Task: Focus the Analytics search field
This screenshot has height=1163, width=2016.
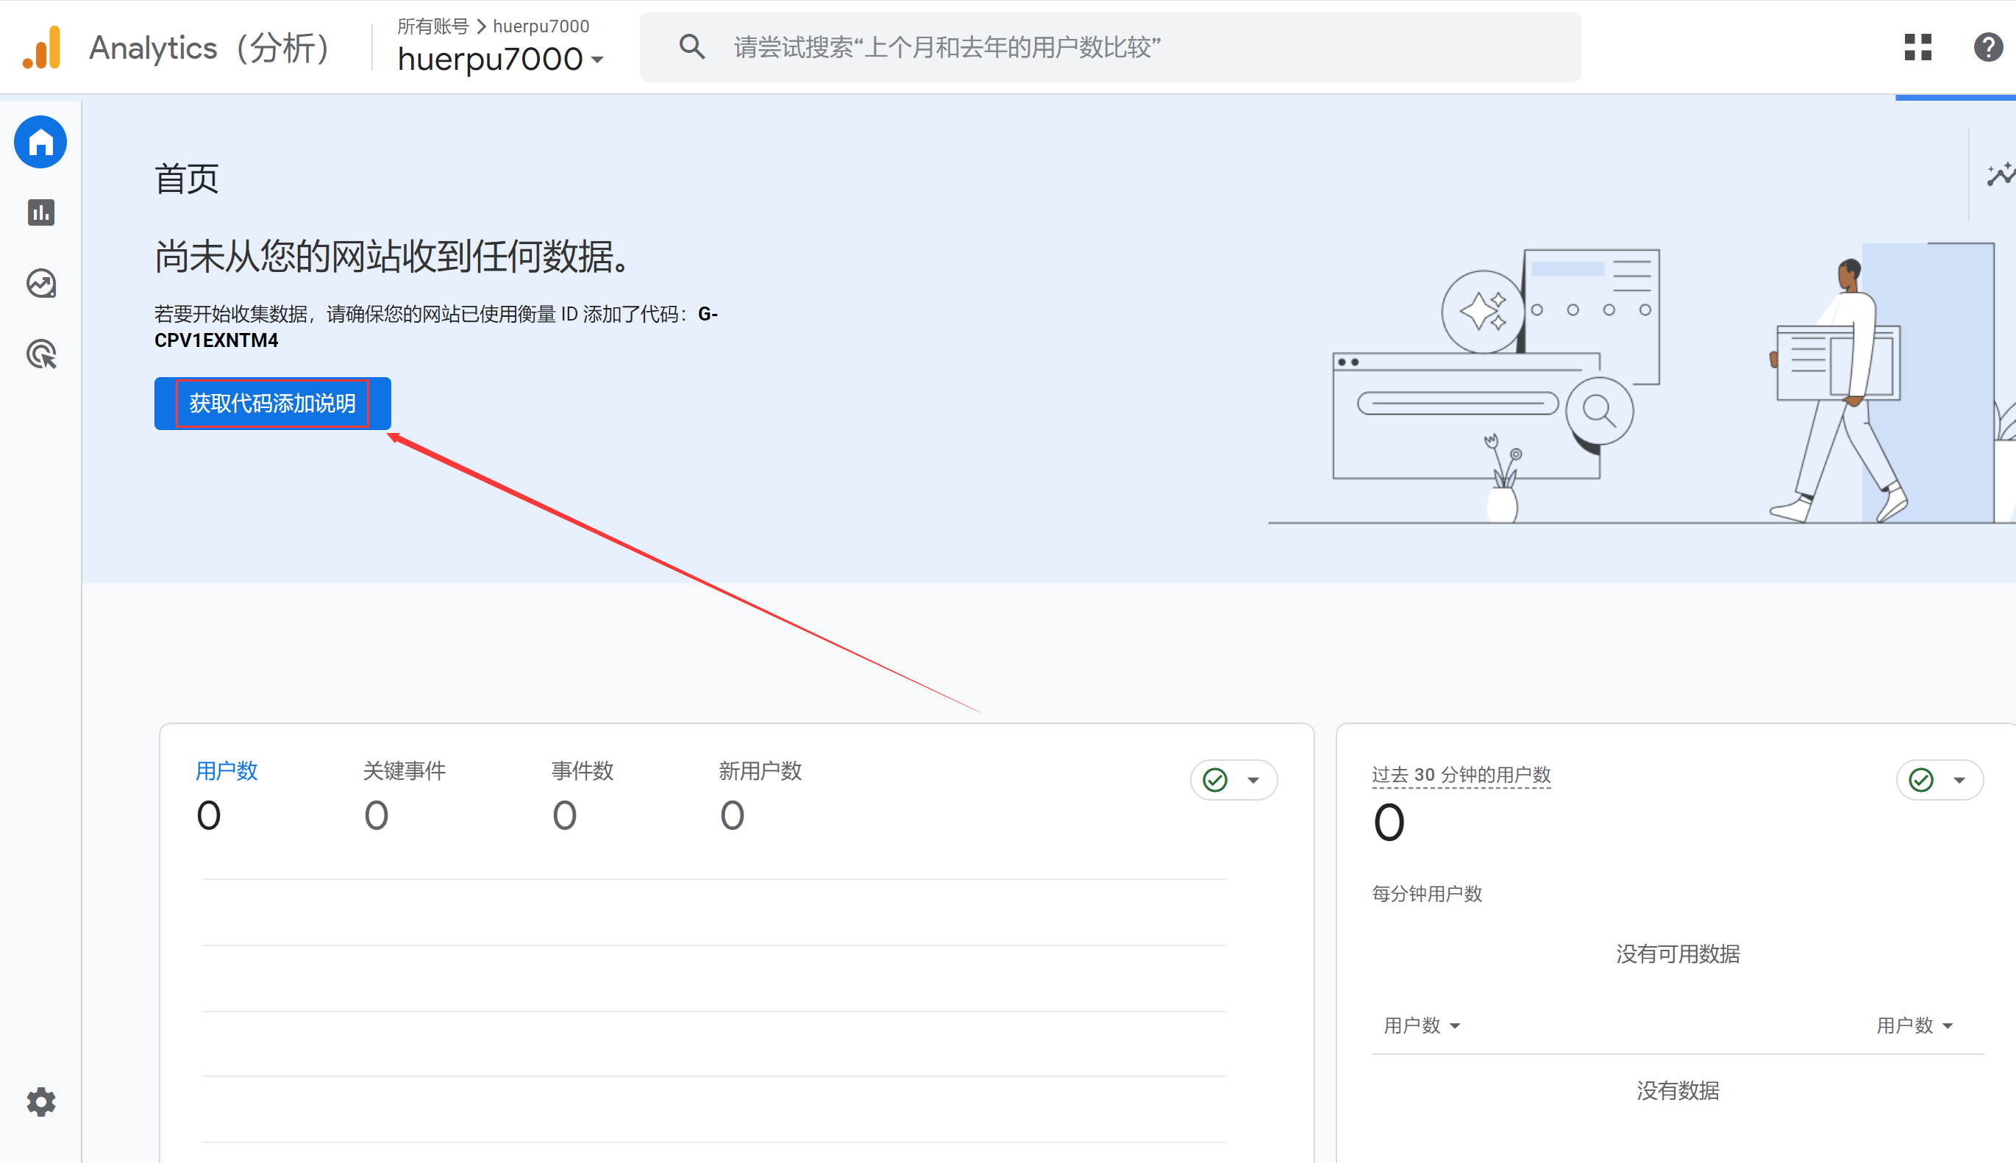Action: point(1110,47)
